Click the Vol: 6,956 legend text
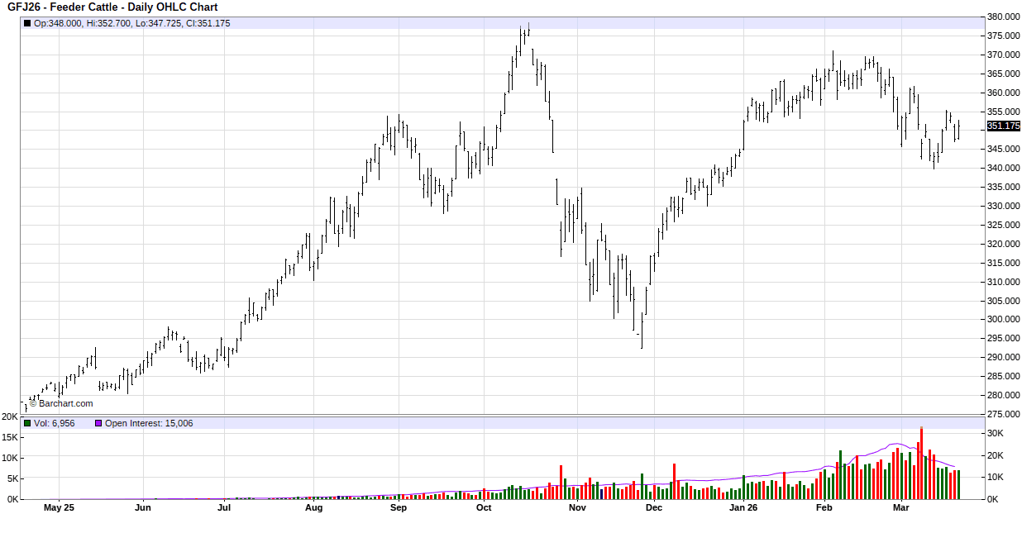Image resolution: width=1022 pixels, height=533 pixels. click(55, 423)
